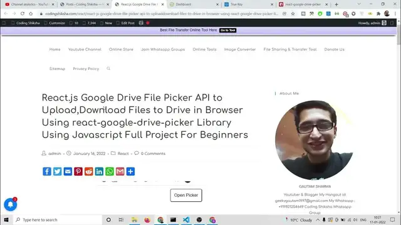Switch to Posts Coding Shiksha tab
Viewport: 401px width, 225px height.
[85, 4]
